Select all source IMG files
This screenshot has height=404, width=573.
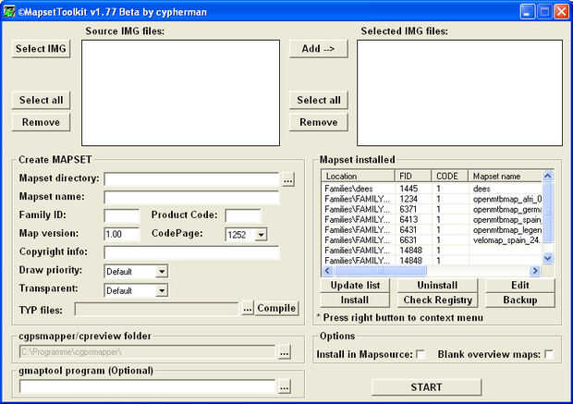click(41, 100)
